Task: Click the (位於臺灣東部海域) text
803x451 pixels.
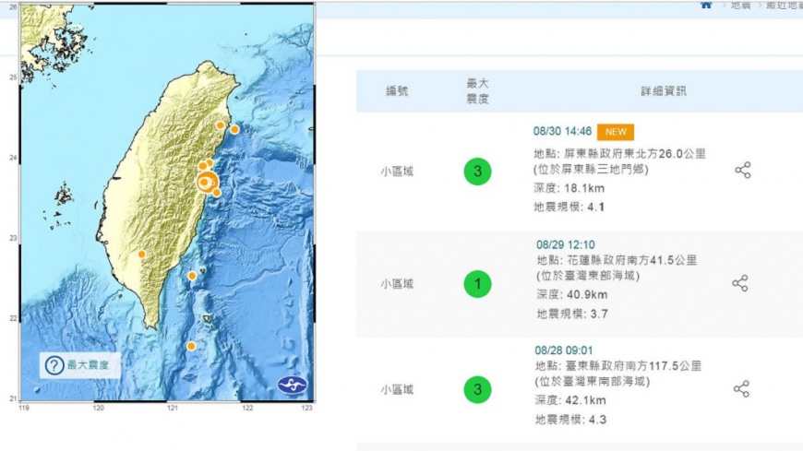Action: coord(587,276)
